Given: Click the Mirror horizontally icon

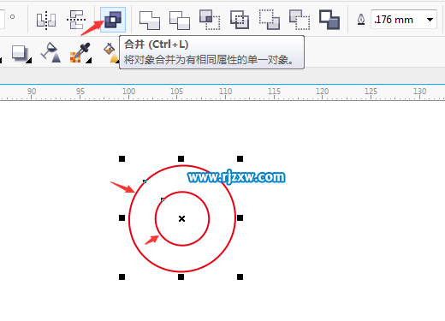Looking at the screenshot, I should pyautogui.click(x=46, y=20).
